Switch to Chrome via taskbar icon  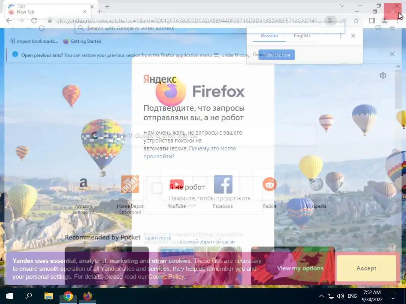[x=68, y=296]
